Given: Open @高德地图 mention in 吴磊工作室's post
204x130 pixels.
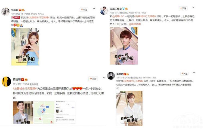Looking at the screenshot, I should 135,24.
